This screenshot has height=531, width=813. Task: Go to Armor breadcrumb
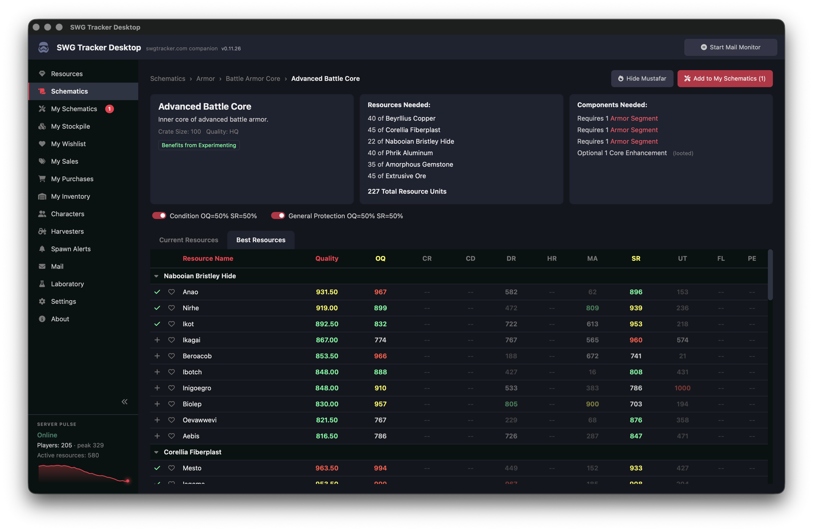(205, 78)
